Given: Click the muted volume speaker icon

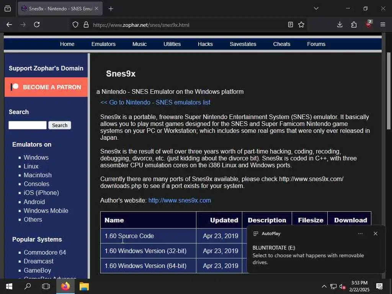Looking at the screenshot, I should click(342, 286).
